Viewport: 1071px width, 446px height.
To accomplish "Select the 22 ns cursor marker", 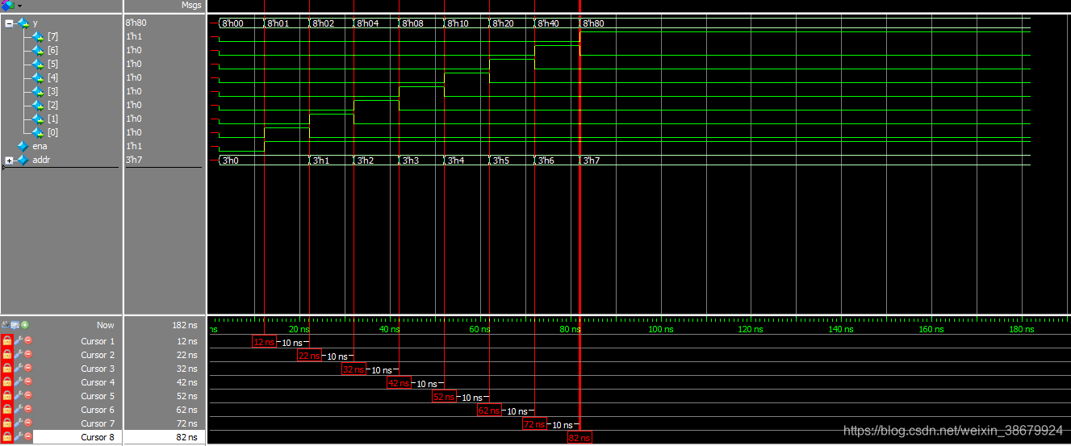I will click(309, 356).
